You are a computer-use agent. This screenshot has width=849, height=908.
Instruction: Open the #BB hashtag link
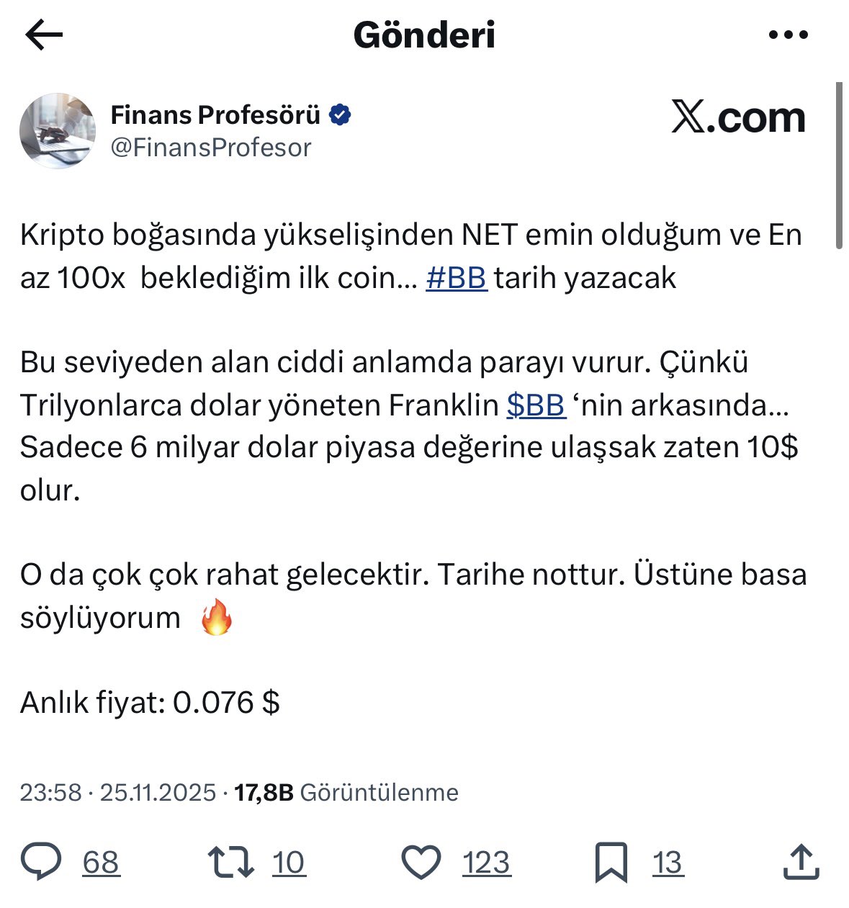tap(457, 278)
